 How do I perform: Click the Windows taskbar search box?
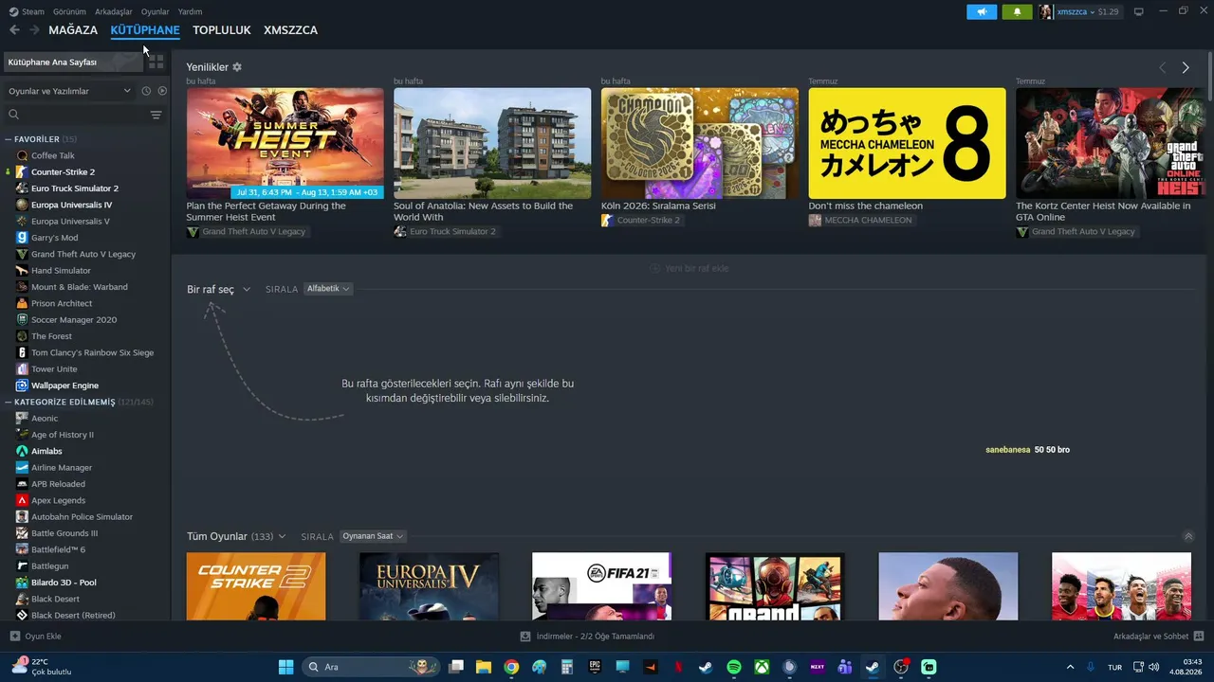pos(372,667)
